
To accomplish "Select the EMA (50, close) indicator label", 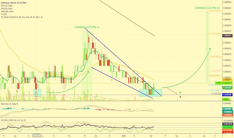I will click(7, 9).
